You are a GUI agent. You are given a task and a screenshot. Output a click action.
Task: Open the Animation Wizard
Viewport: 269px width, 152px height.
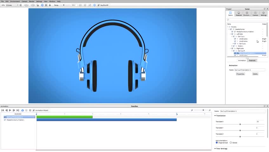pos(41,110)
